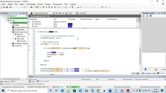Select the POU tab below the device tree

13,81
